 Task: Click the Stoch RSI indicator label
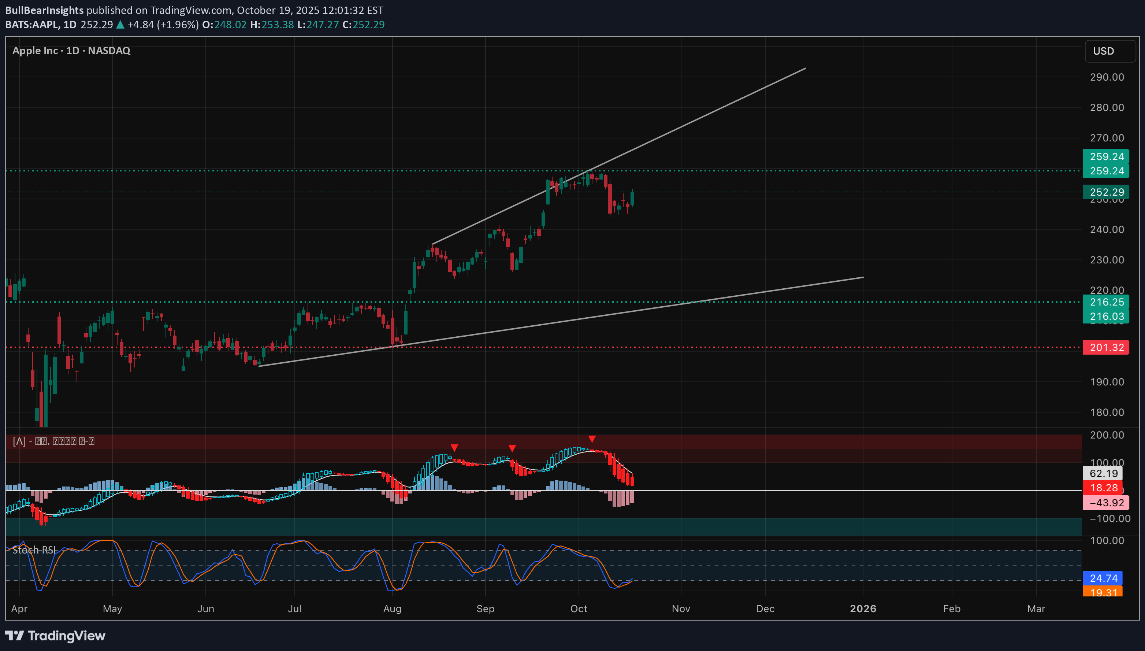(34, 550)
